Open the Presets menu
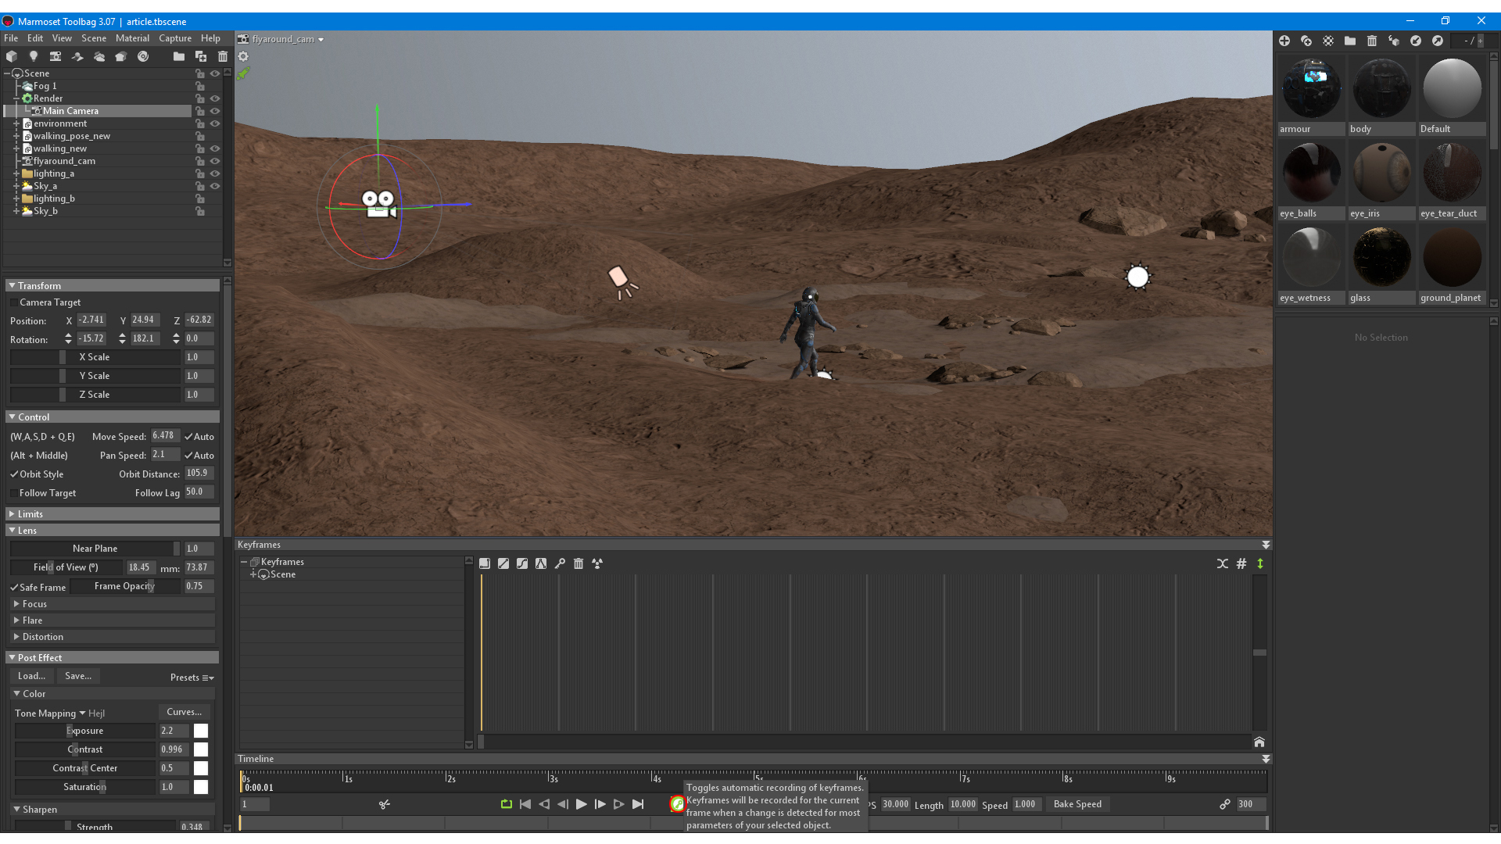The image size is (1501, 844). 192,678
